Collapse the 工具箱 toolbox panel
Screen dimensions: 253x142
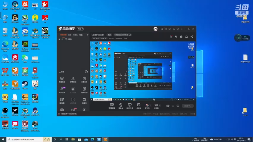coord(86,72)
